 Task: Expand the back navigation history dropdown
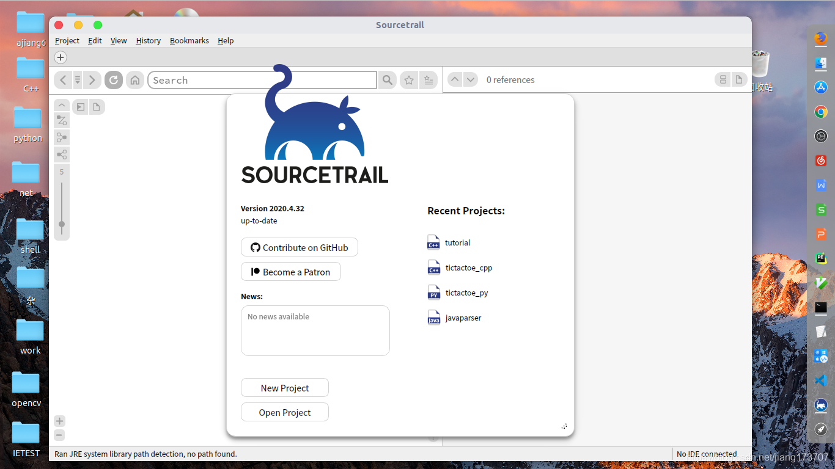[x=77, y=80]
